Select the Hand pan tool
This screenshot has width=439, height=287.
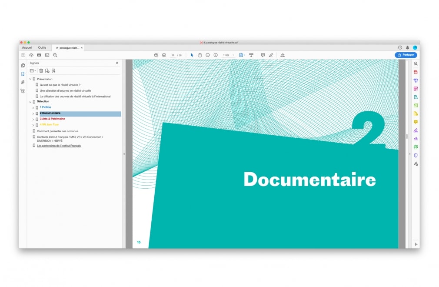[200, 55]
